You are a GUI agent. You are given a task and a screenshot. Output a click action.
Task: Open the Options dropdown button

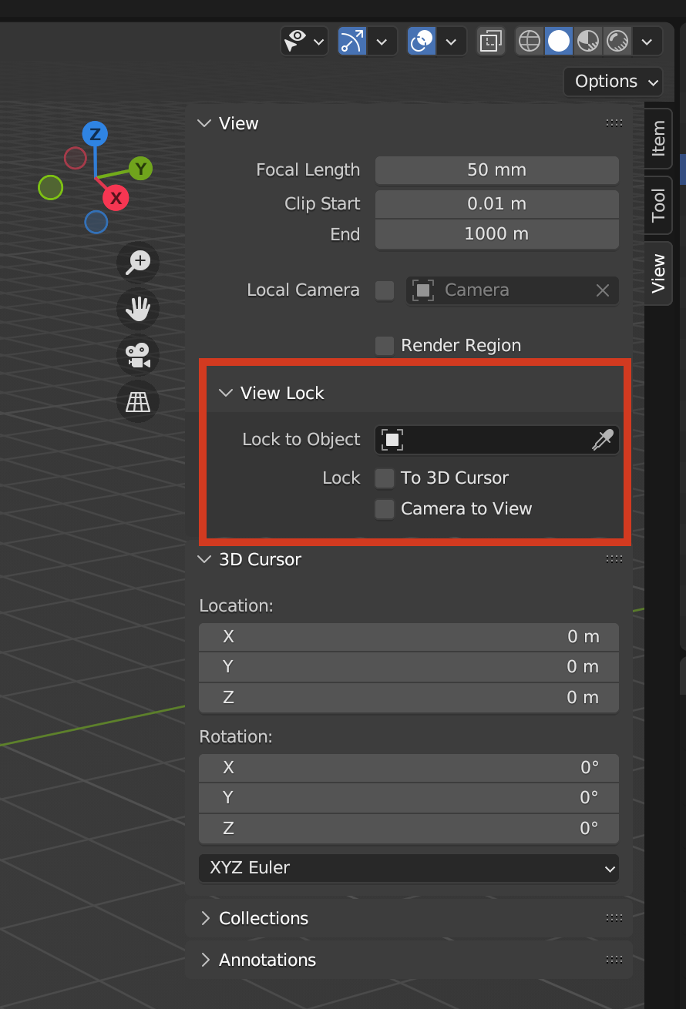click(614, 81)
